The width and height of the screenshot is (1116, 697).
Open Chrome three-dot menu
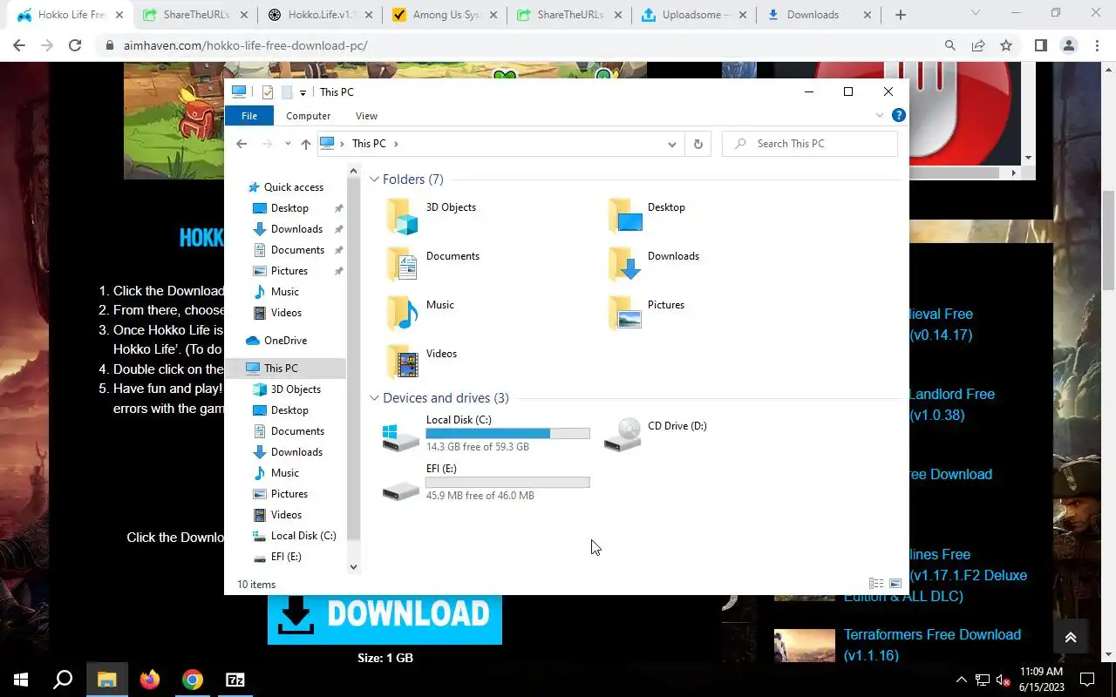(1096, 45)
